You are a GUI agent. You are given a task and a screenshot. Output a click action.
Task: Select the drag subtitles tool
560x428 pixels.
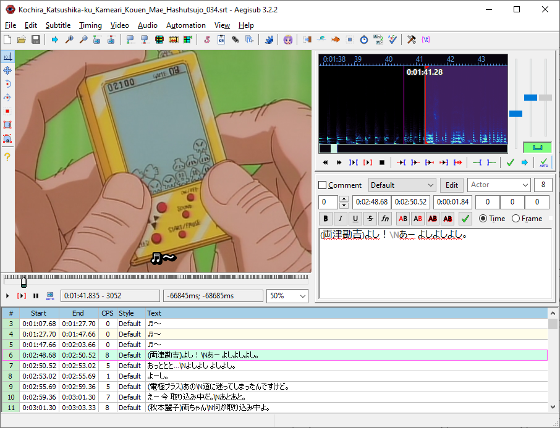(7, 70)
